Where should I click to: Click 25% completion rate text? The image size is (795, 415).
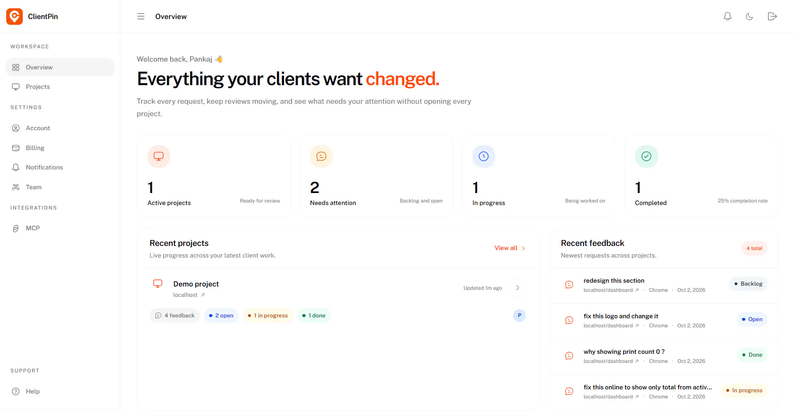coord(742,201)
